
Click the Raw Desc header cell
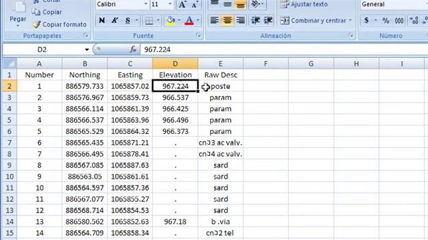pyautogui.click(x=221, y=75)
